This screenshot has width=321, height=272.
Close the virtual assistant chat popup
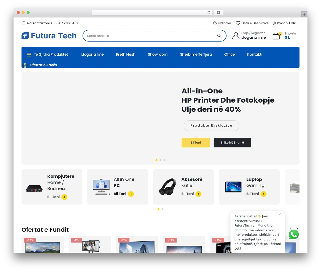click(x=280, y=214)
